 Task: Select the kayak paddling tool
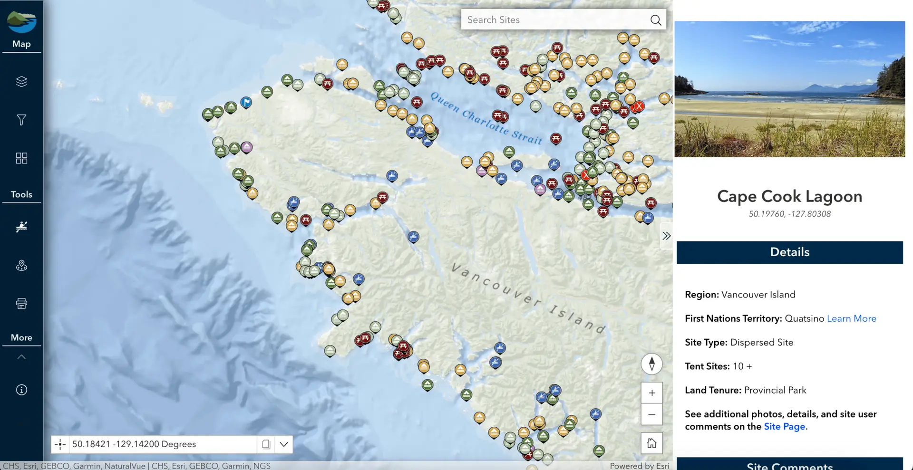(x=21, y=227)
